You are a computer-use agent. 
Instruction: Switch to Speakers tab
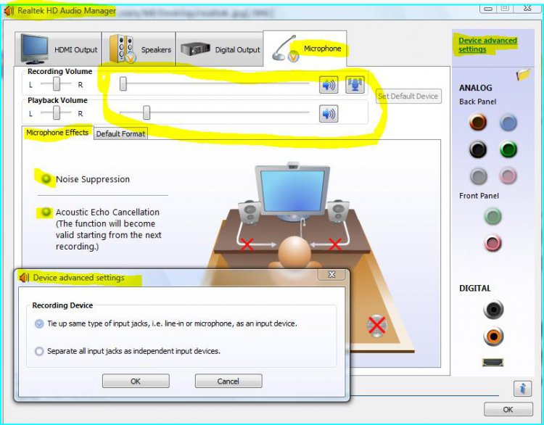point(139,49)
